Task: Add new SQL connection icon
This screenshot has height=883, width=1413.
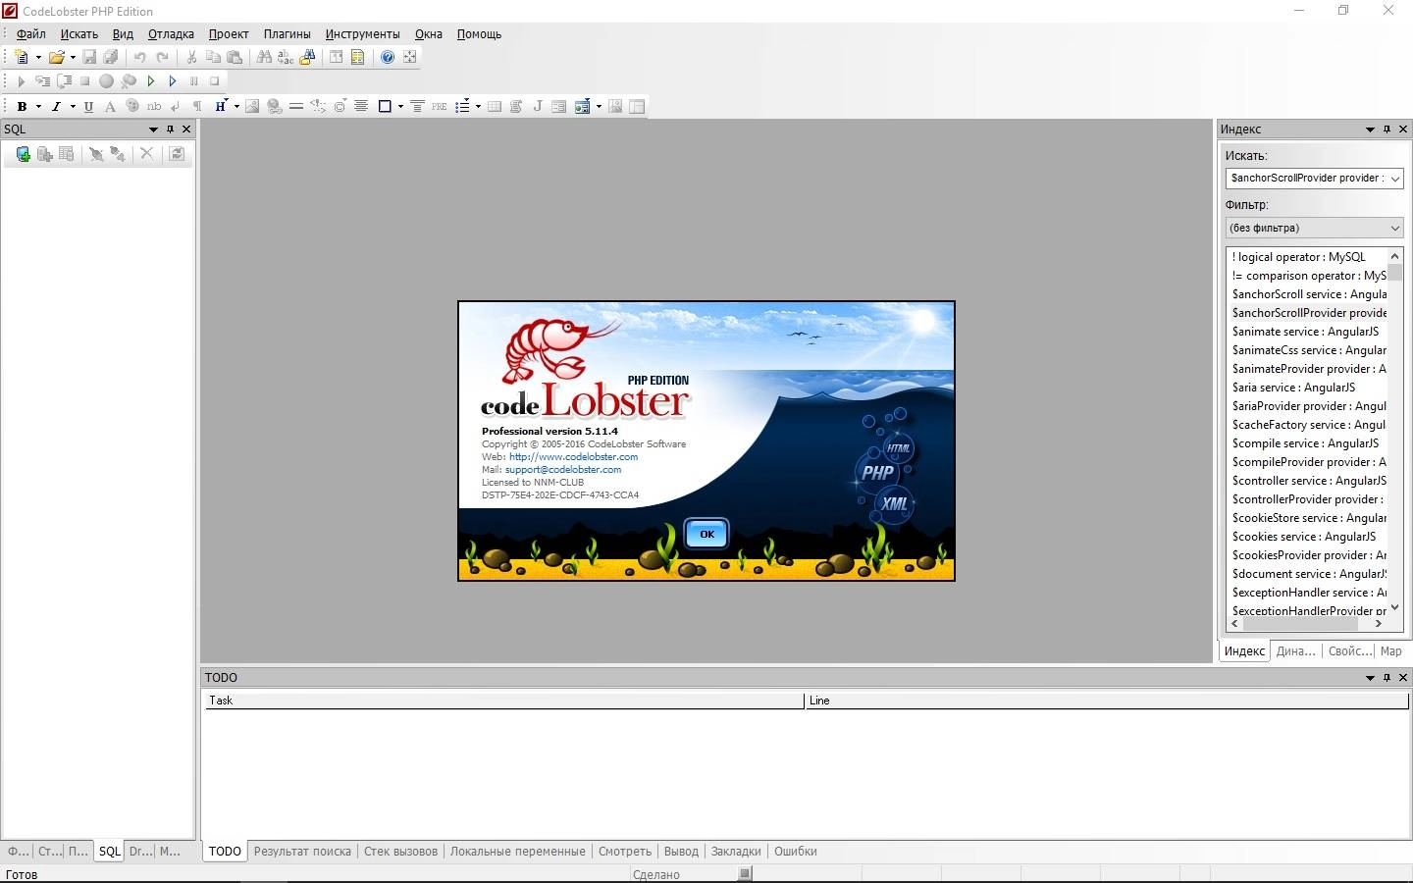Action: tap(23, 154)
